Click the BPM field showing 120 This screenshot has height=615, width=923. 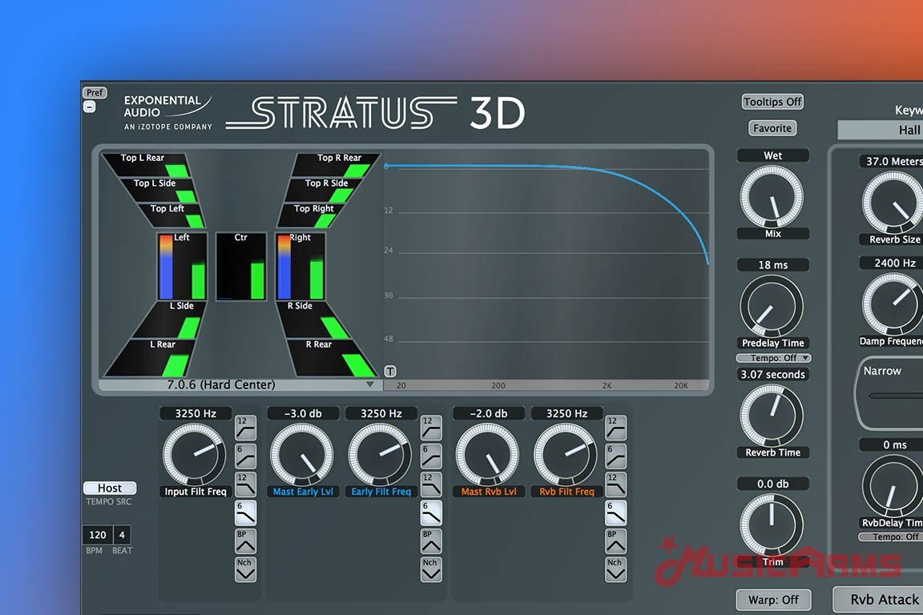[x=98, y=535]
